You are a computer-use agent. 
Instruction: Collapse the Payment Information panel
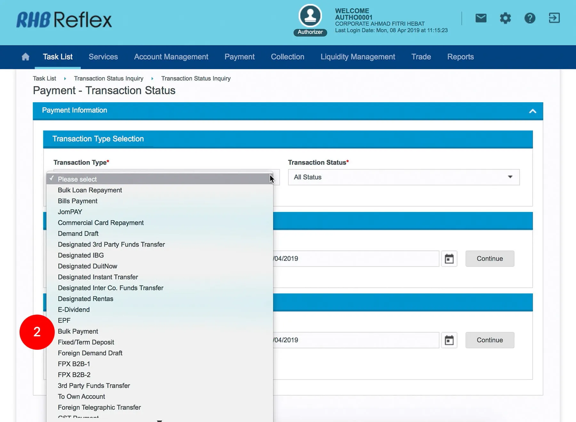pyautogui.click(x=532, y=111)
